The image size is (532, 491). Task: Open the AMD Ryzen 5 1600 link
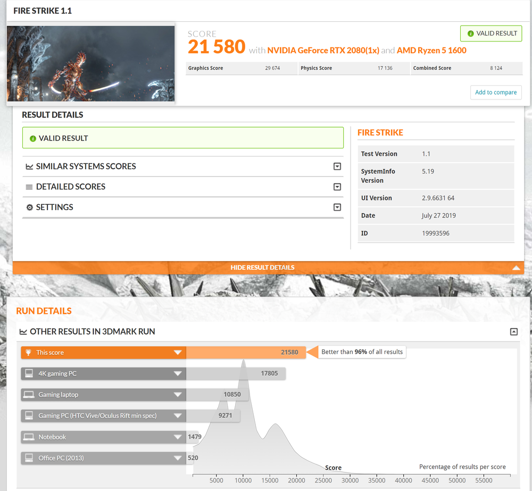pos(431,51)
